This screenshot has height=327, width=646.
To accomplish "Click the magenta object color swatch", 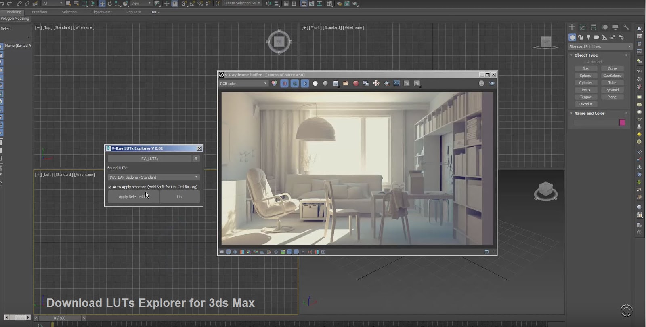I will pos(622,122).
